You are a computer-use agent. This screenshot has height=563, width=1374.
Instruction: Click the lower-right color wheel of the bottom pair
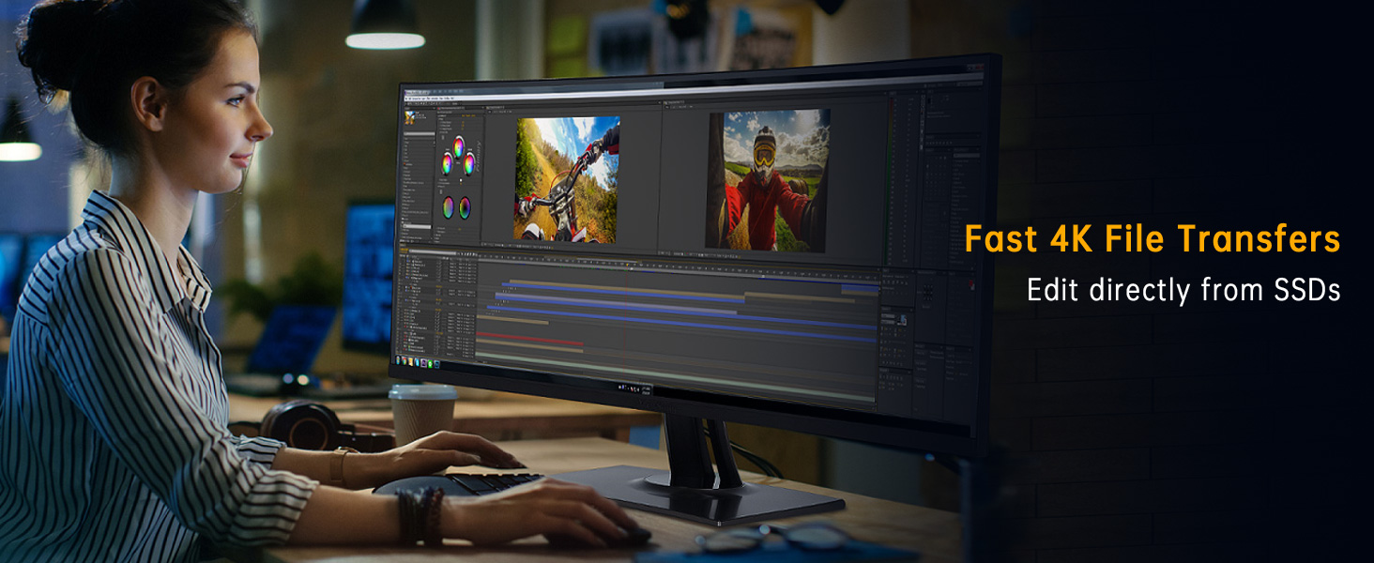[x=465, y=208]
